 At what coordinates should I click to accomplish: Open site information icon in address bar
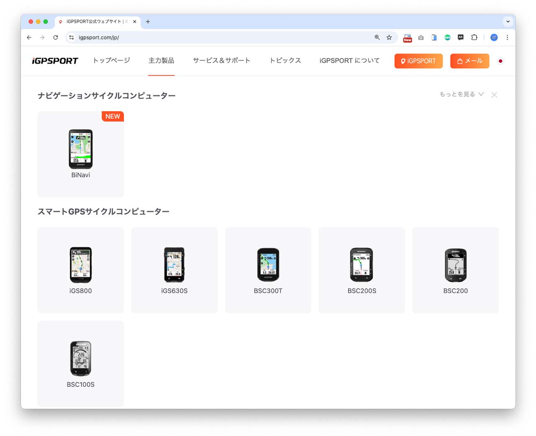pos(72,37)
